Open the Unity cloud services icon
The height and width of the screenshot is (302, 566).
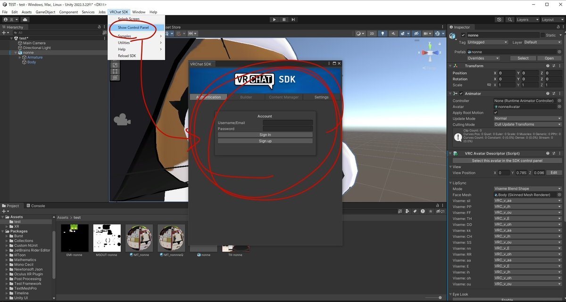click(x=25, y=20)
